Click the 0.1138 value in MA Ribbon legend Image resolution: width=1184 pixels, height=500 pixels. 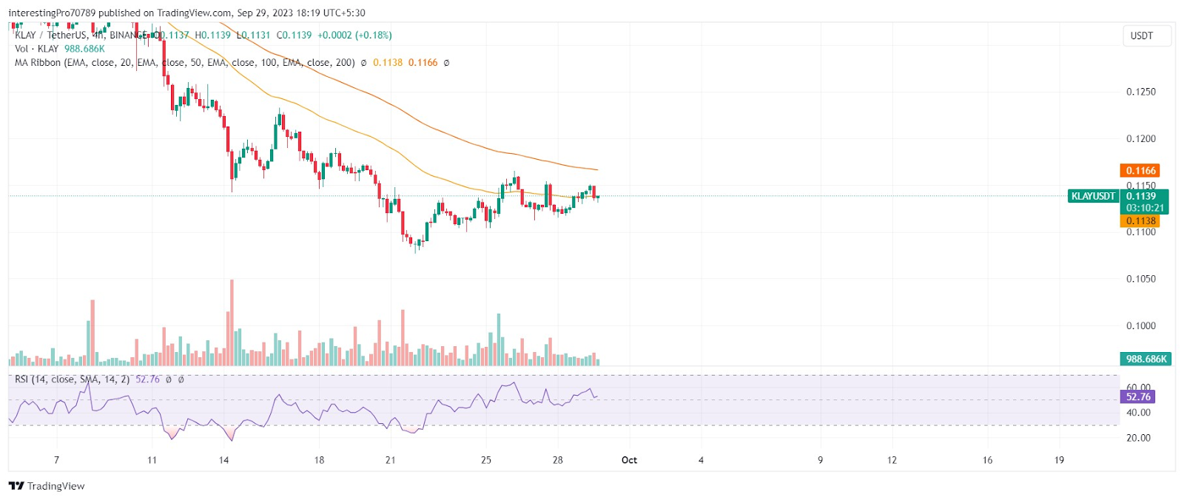click(388, 63)
